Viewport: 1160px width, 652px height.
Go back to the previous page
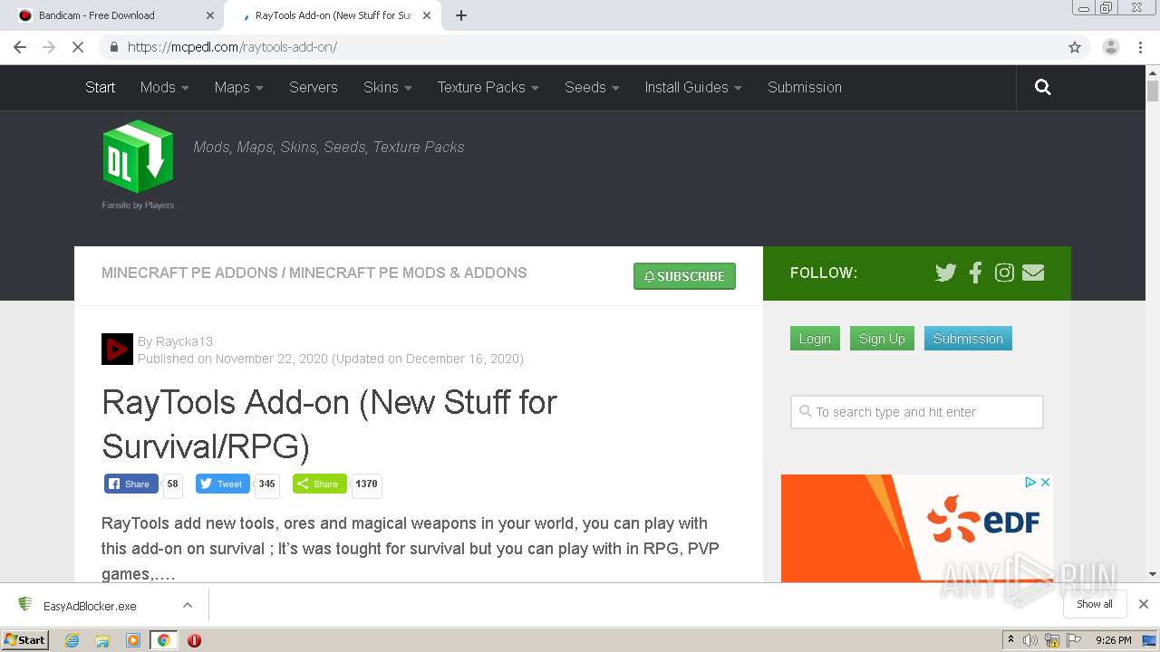20,47
